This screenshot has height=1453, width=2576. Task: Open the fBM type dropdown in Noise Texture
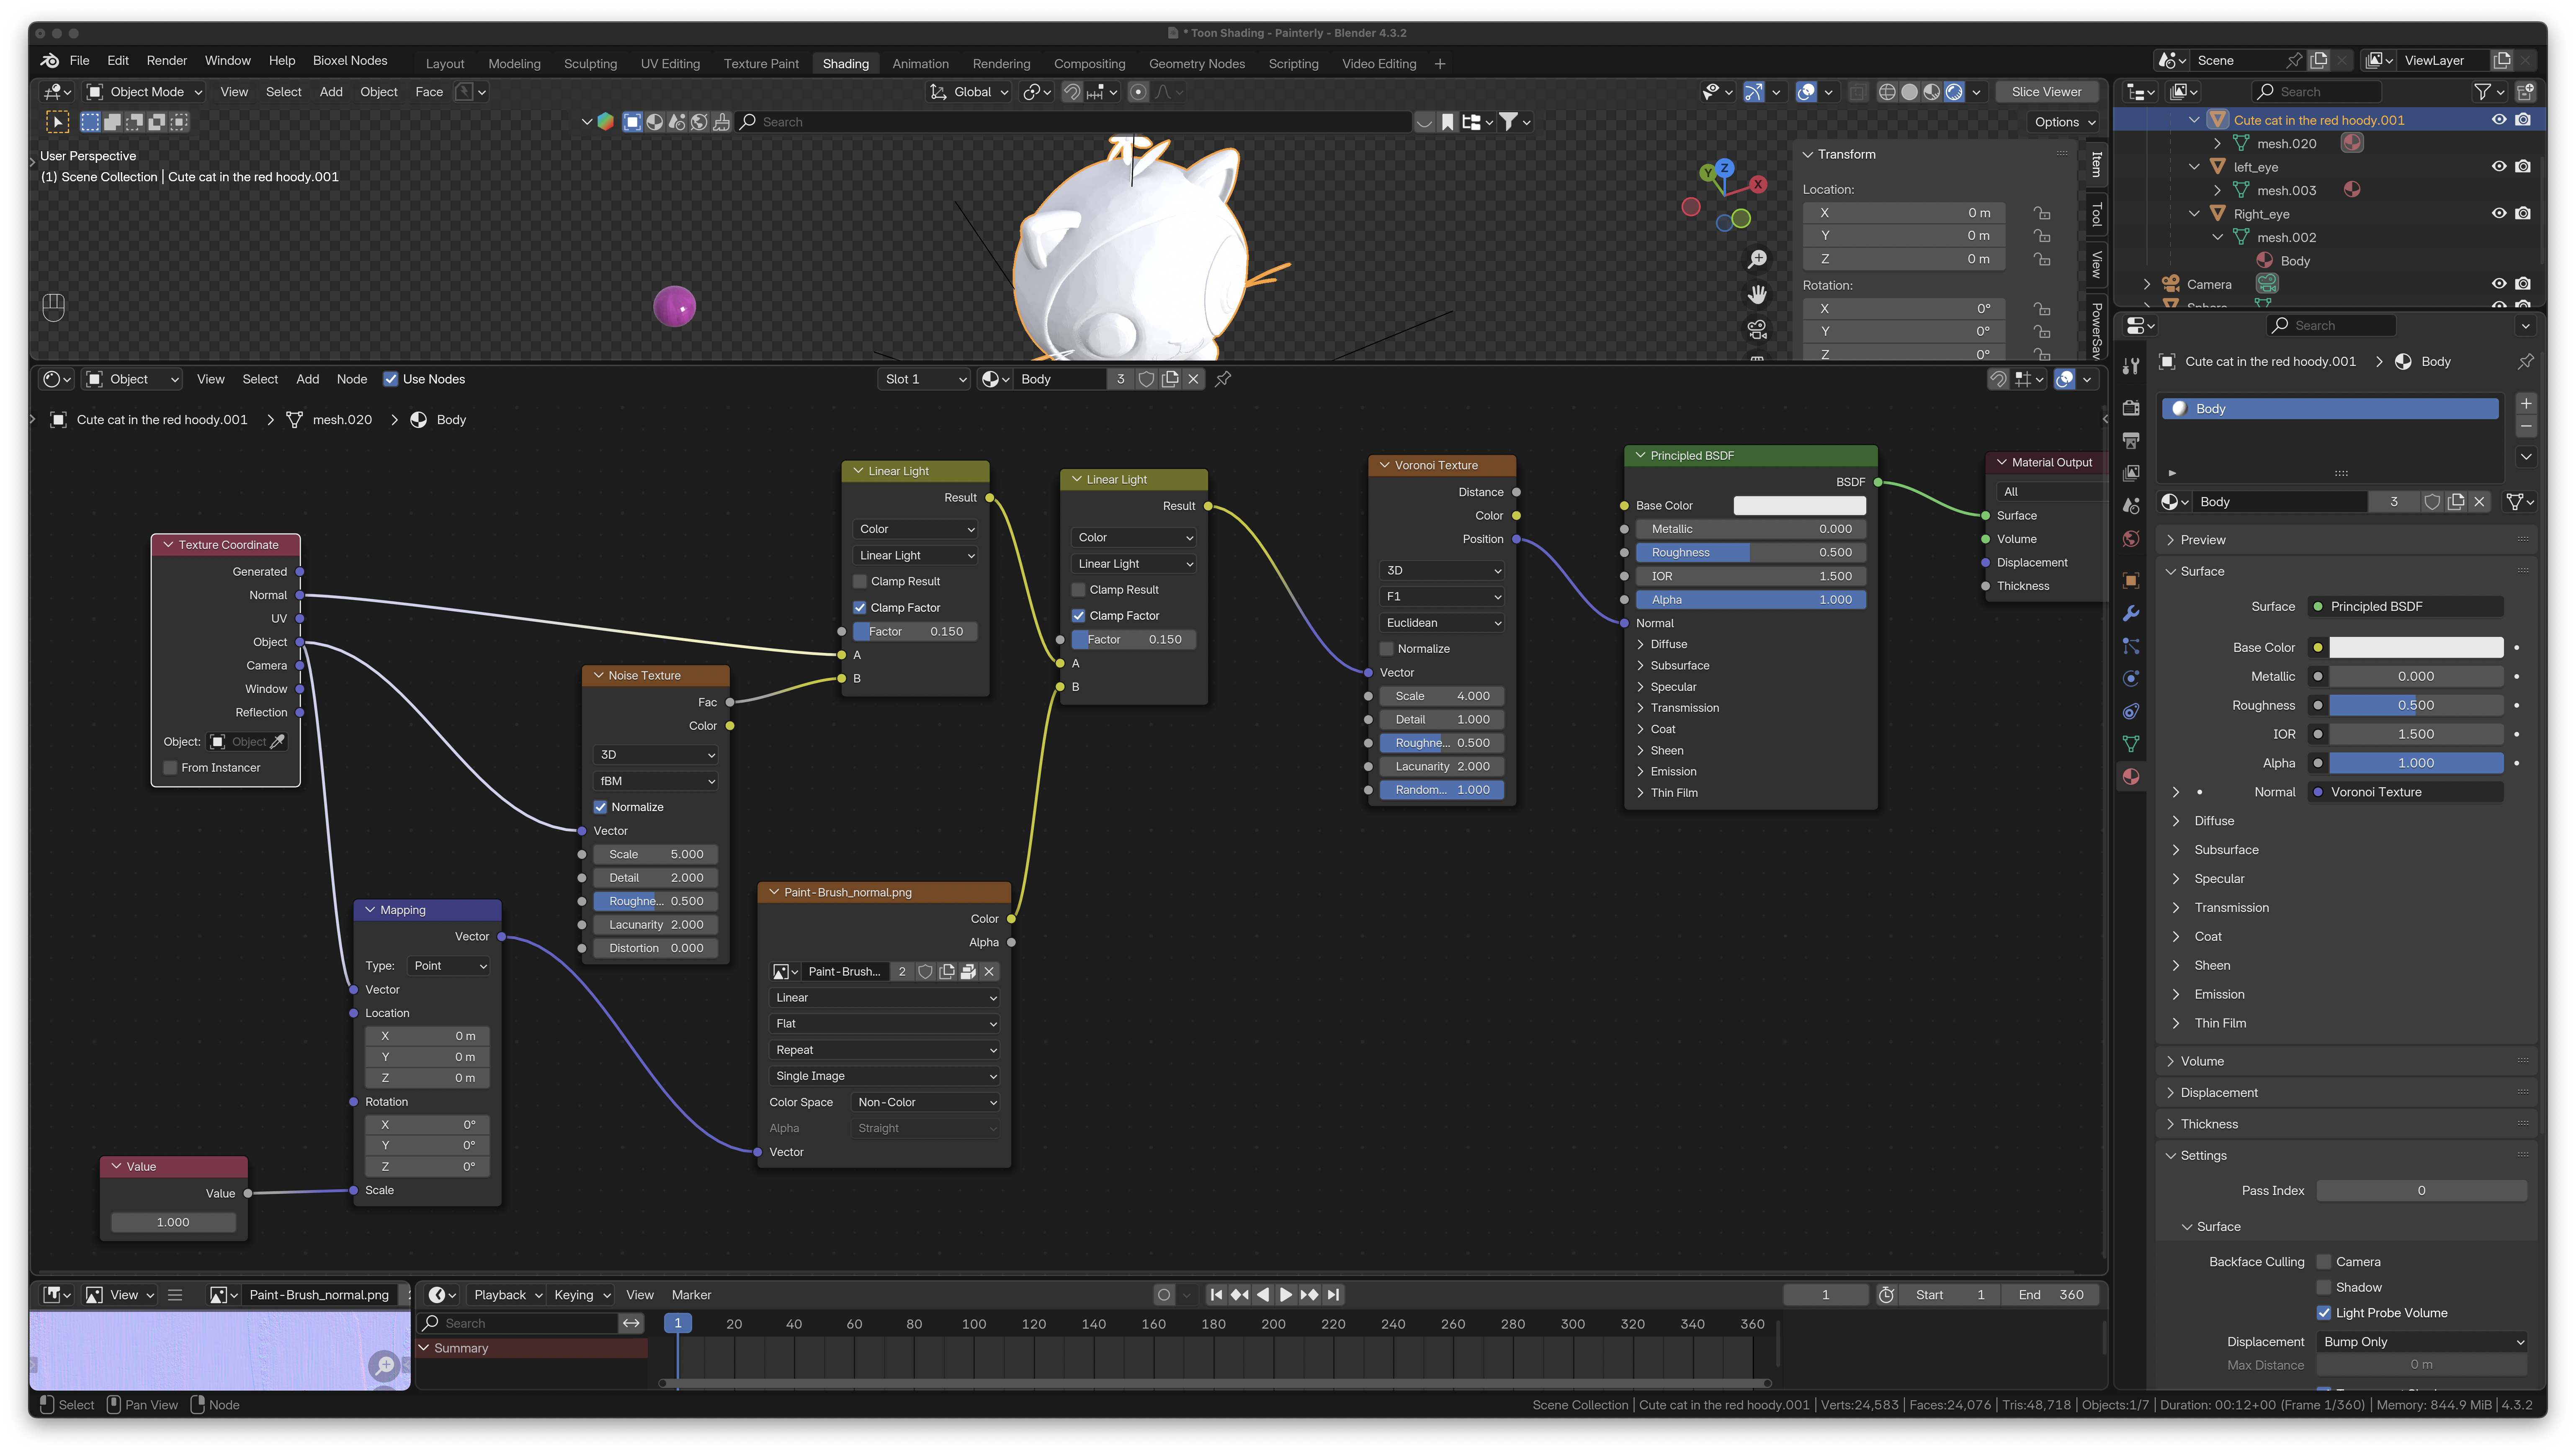[x=656, y=781]
